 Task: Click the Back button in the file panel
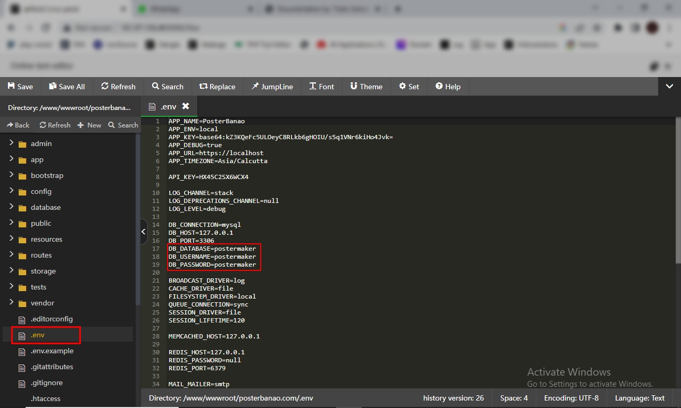pos(18,125)
